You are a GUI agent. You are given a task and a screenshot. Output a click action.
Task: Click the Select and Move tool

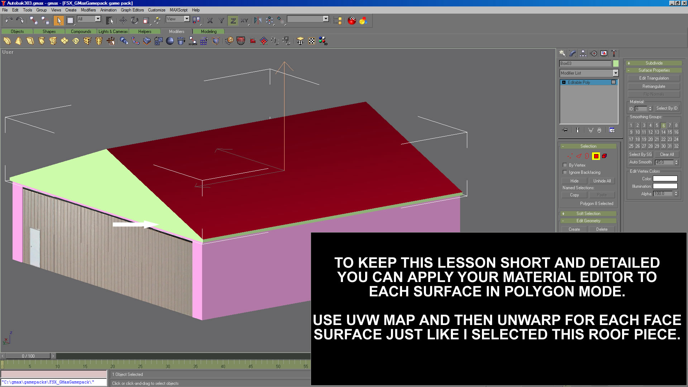coord(123,20)
